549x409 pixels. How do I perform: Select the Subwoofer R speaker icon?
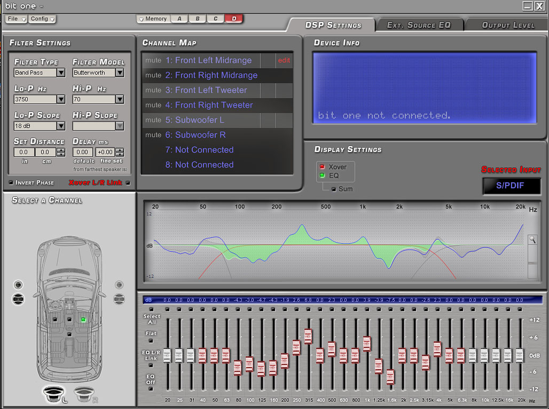[x=85, y=394]
